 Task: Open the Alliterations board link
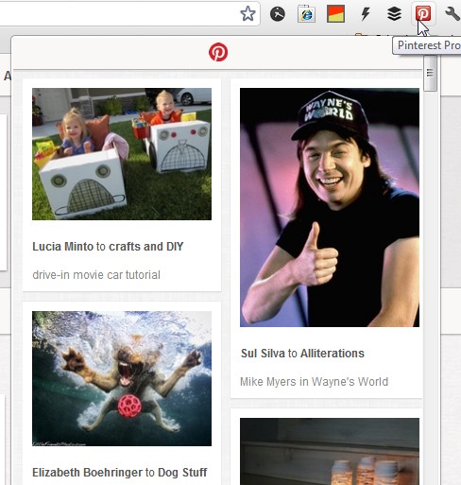tap(333, 354)
